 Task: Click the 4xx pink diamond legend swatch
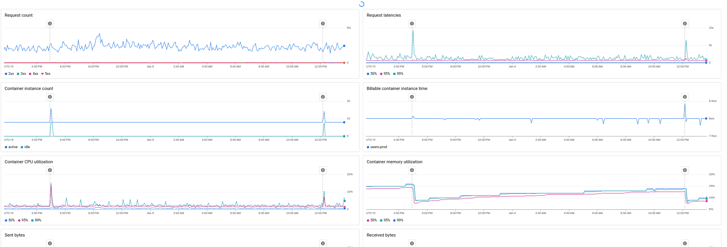click(x=30, y=74)
